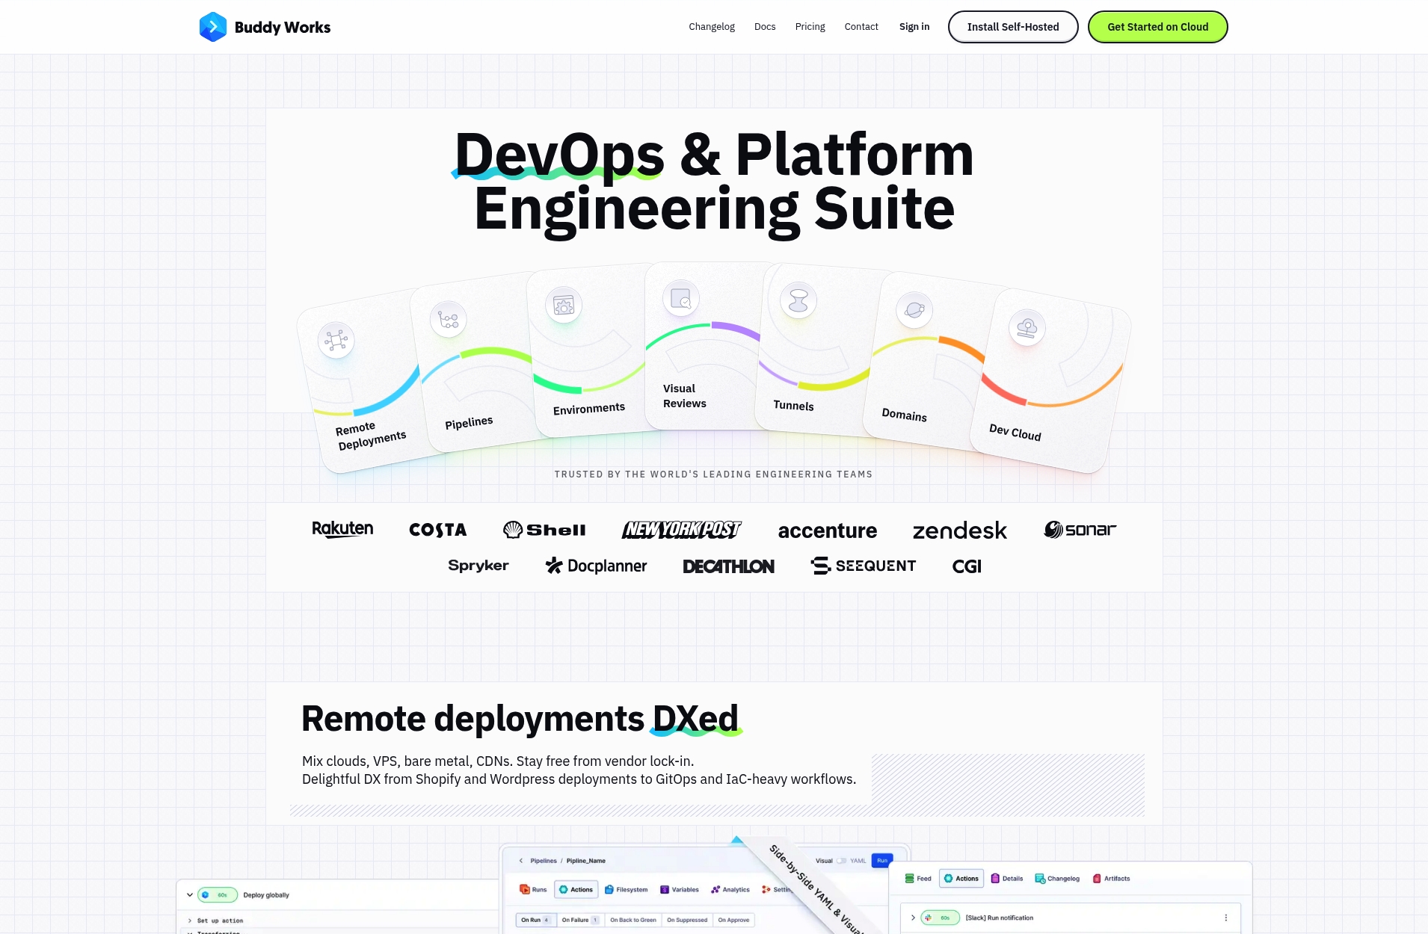Click the Spryker logo
Image resolution: width=1428 pixels, height=934 pixels.
coord(478,566)
